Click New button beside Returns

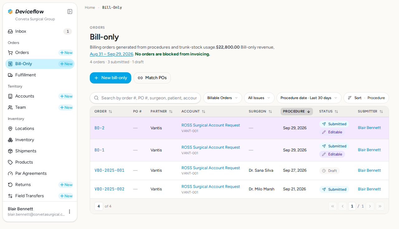(x=66, y=185)
